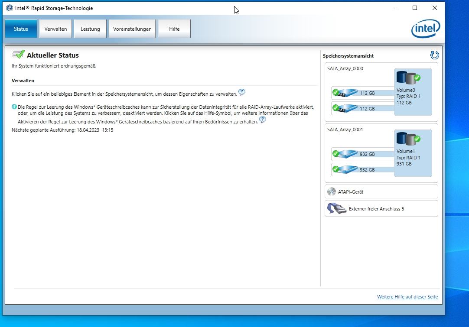The height and width of the screenshot is (327, 469).
Task: Click the 'ATAPI-Gerät' entry text
Action: [351, 192]
